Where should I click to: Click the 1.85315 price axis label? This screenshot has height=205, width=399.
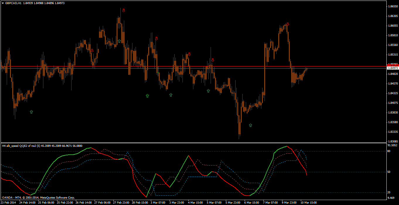coord(392,55)
